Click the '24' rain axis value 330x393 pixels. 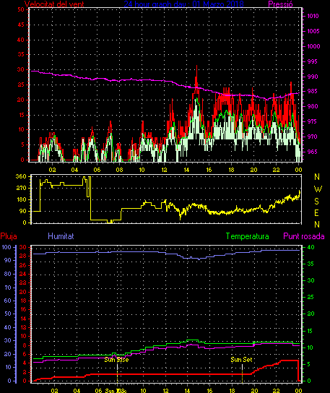(x=23, y=274)
